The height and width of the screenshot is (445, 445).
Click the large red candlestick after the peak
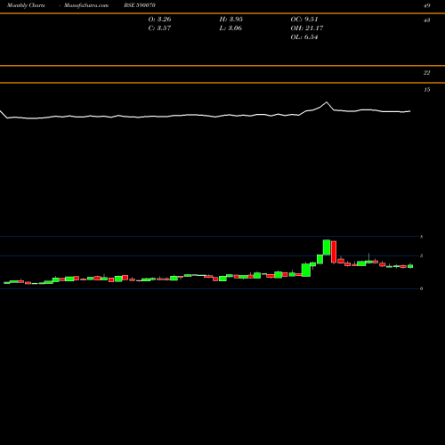coord(334,252)
